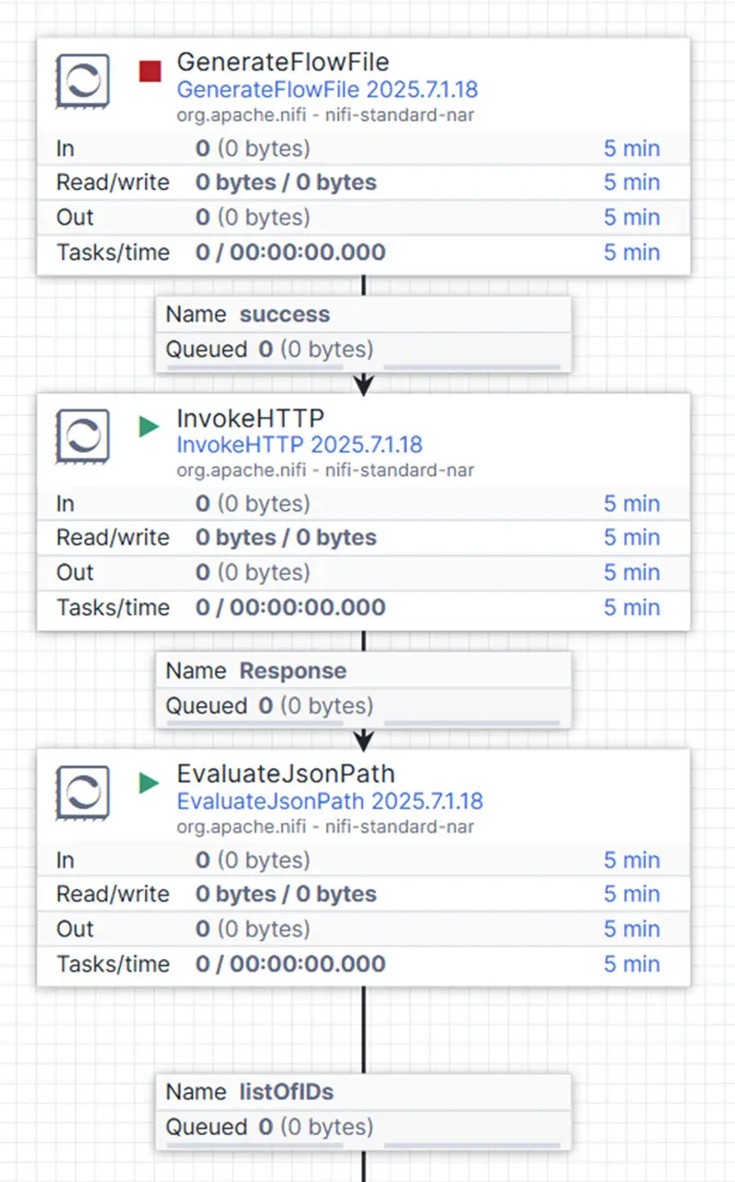Click the InvokeHTTP processor icon
The height and width of the screenshot is (1182, 735).
coord(83,436)
